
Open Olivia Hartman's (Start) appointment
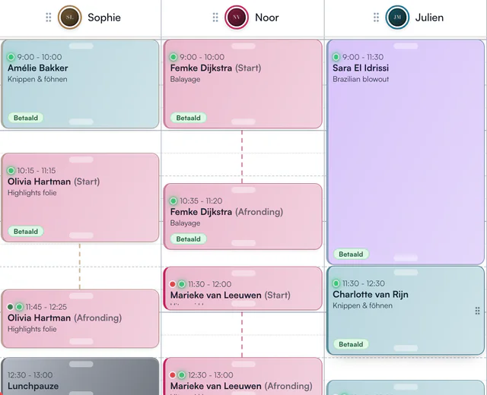click(x=80, y=197)
